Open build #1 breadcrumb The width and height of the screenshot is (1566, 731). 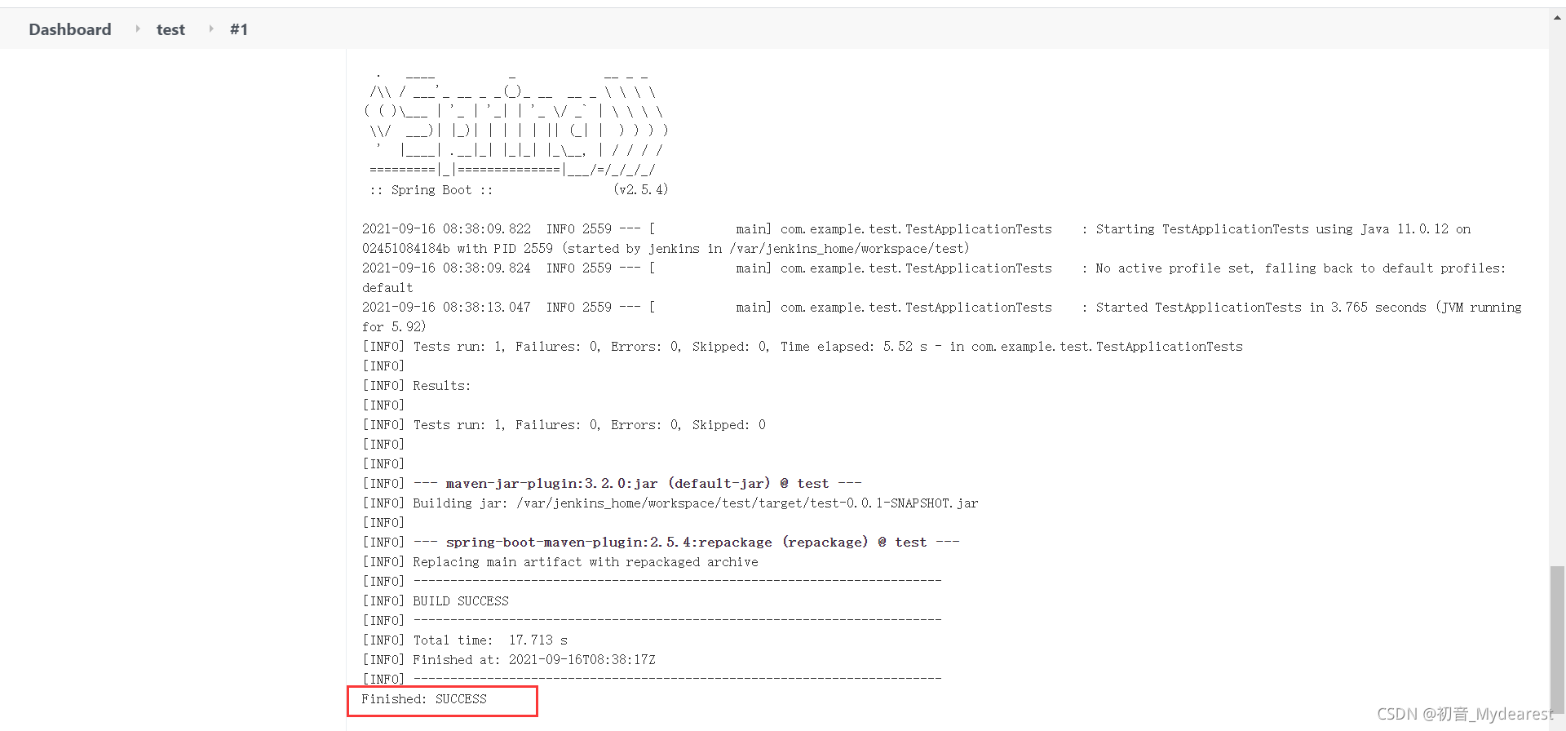click(239, 29)
